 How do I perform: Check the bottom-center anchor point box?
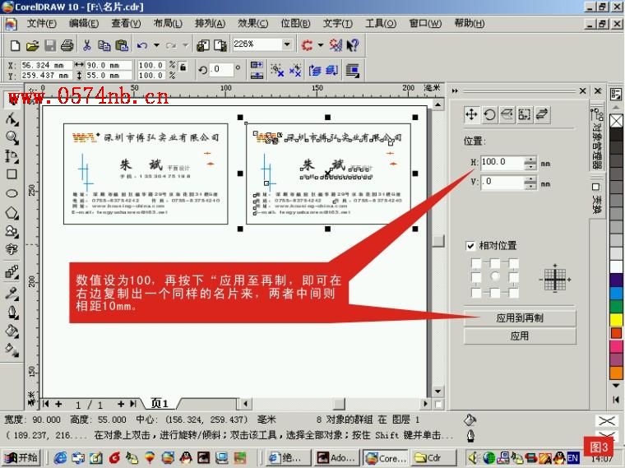[495, 293]
